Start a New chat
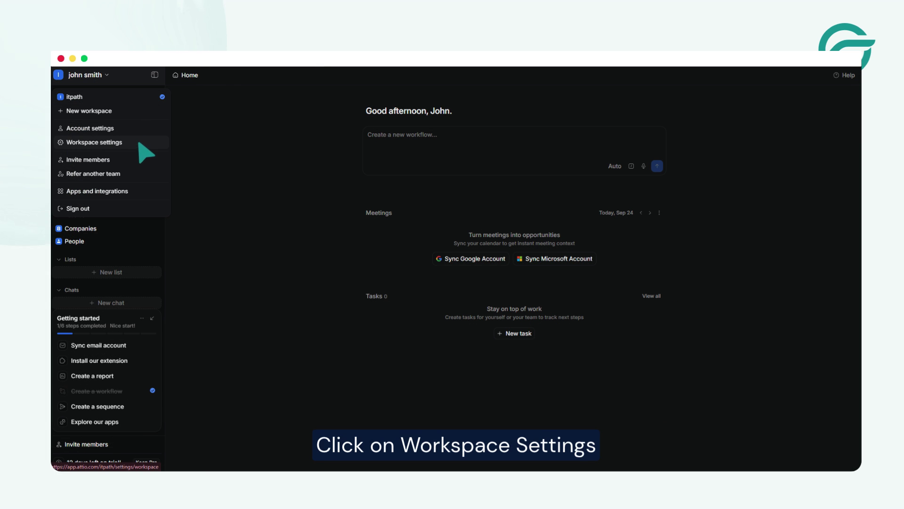The width and height of the screenshot is (904, 509). click(107, 303)
